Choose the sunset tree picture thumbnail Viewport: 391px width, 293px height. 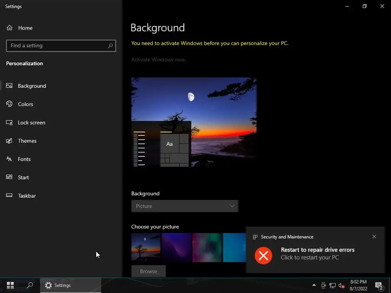[x=146, y=248]
